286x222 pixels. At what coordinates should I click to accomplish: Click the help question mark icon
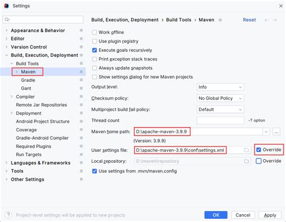pyautogui.click(x=8, y=215)
